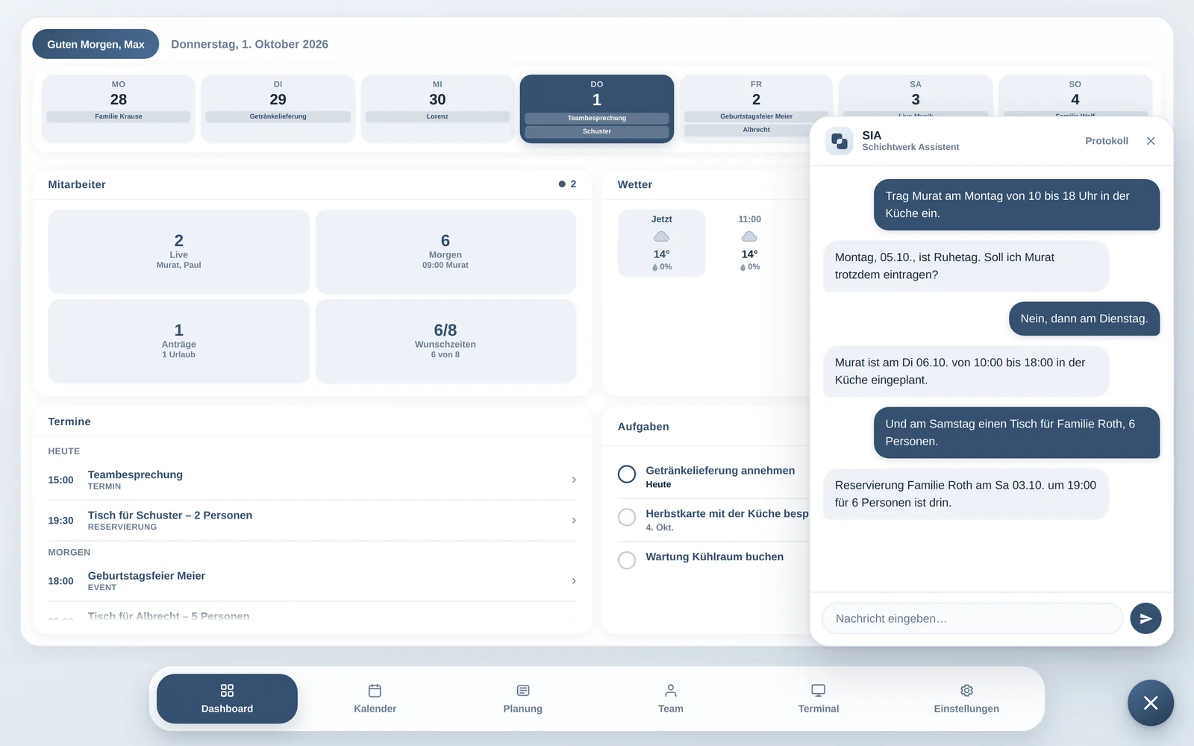Screen dimensions: 1194x746
Task: Mark Getränkelieferung annehmen task as done
Action: [x=627, y=474]
